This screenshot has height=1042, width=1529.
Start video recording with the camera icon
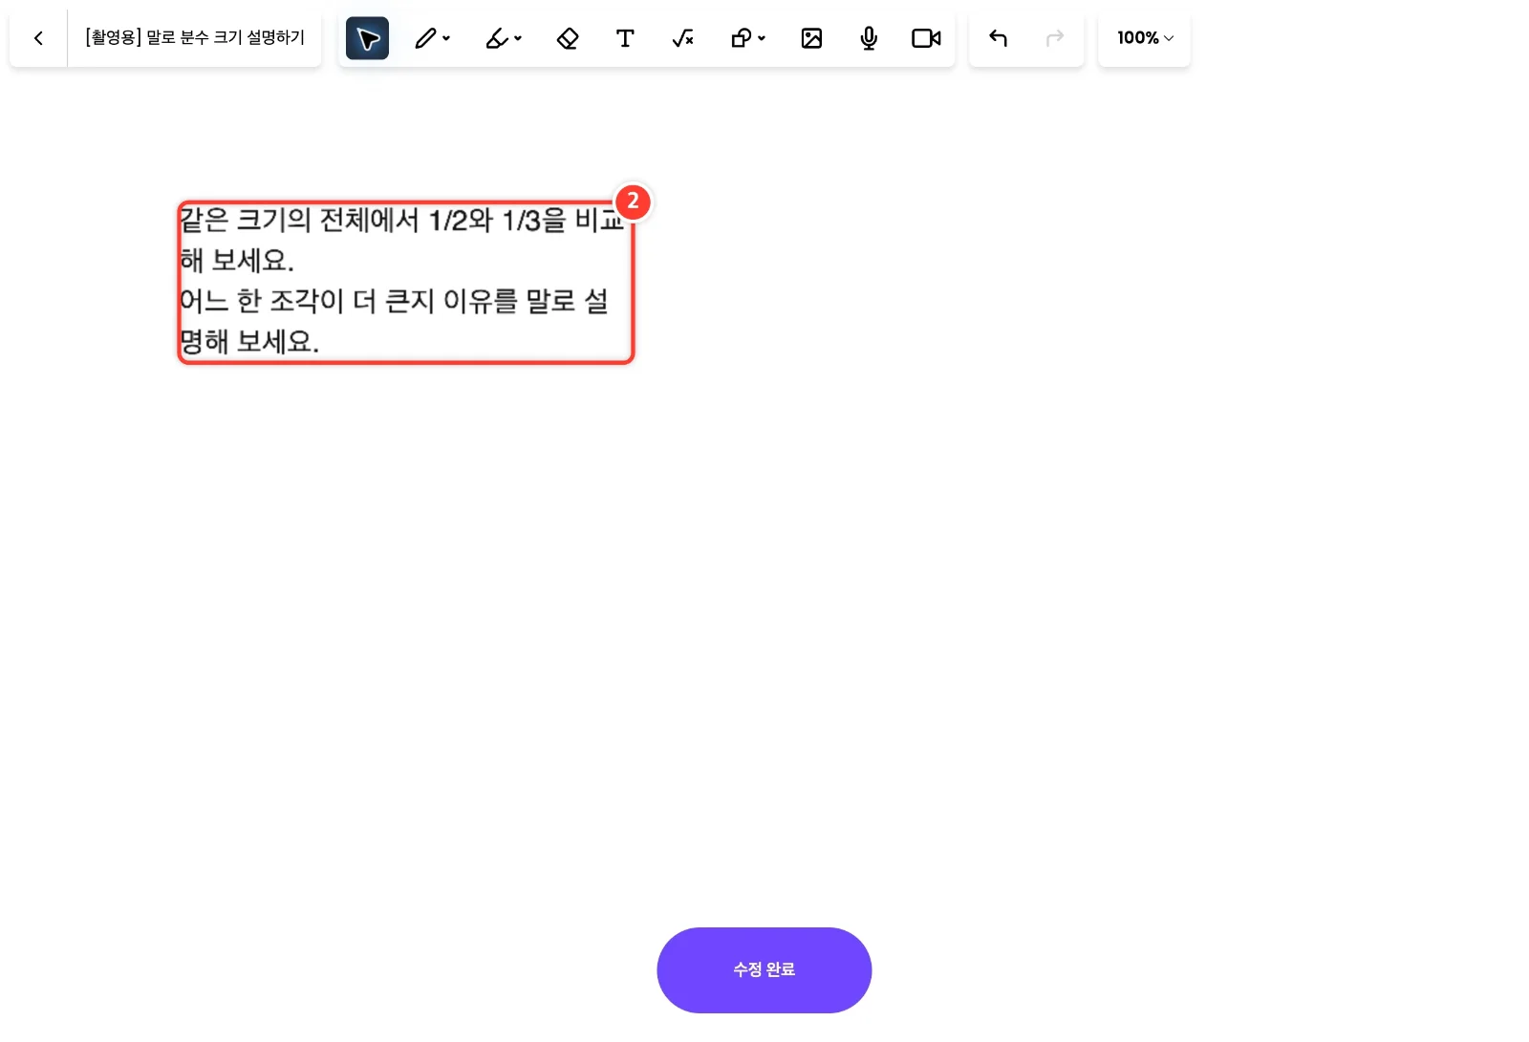pos(926,38)
